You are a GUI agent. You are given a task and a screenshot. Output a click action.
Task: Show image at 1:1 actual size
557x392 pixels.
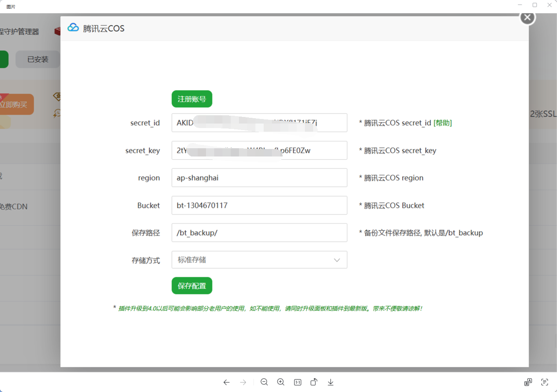click(x=297, y=382)
